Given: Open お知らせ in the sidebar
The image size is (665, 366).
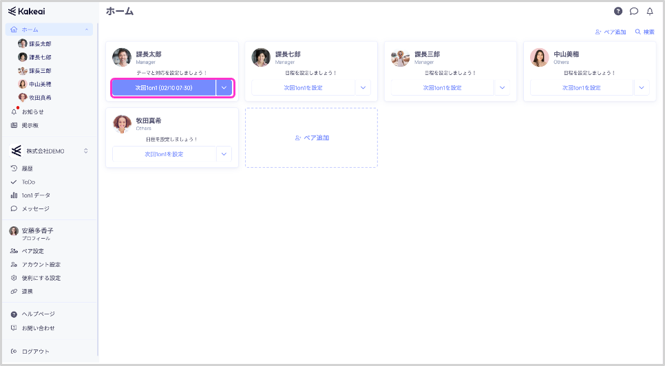Looking at the screenshot, I should click(x=32, y=111).
